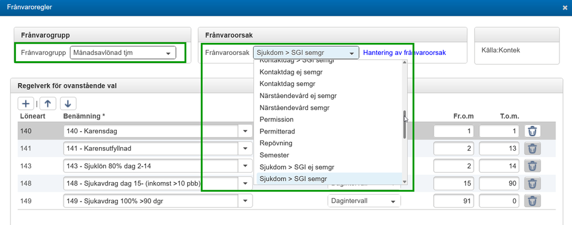Edit Fr.o.m value for row 140
This screenshot has height=225, width=572.
[454, 131]
